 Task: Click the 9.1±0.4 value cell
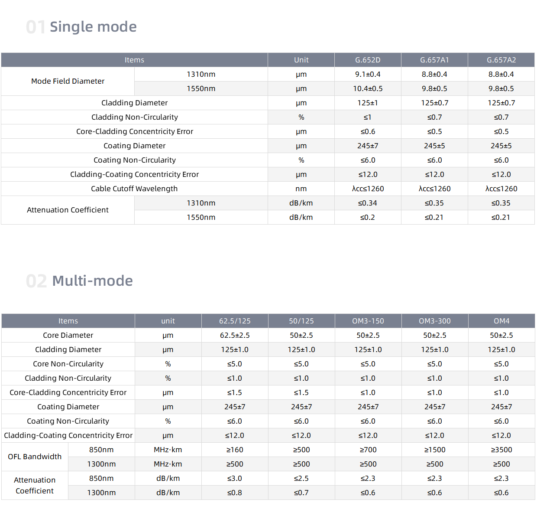368,74
